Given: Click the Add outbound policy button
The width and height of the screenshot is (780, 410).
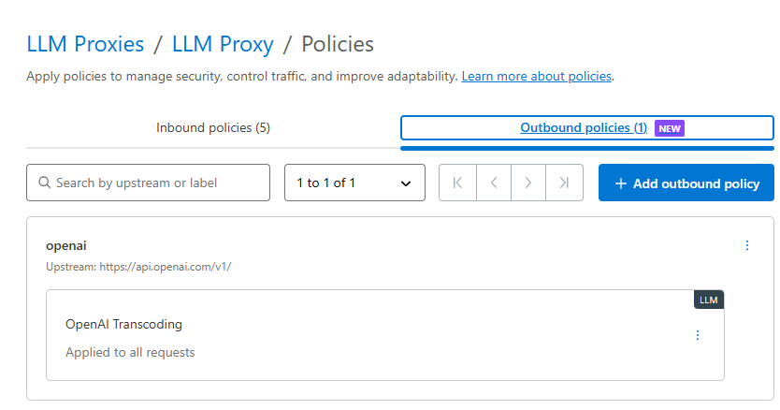Looking at the screenshot, I should tap(686, 183).
